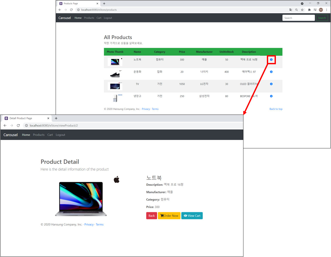The width and height of the screenshot is (331, 257).
Task: Click the info icon for 노트북 product
Action: (271, 60)
